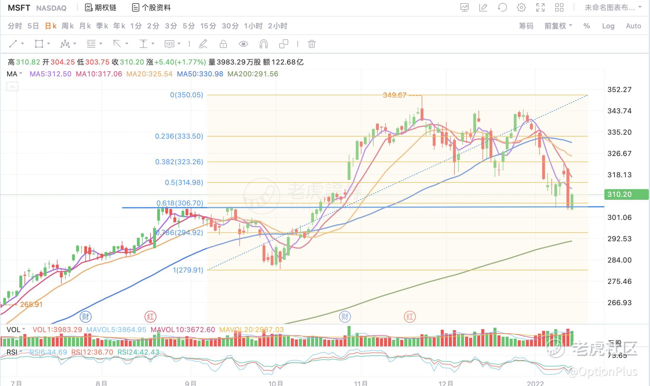Open the multi-chart grid layout icon
The image size is (650, 386).
[559, 7]
